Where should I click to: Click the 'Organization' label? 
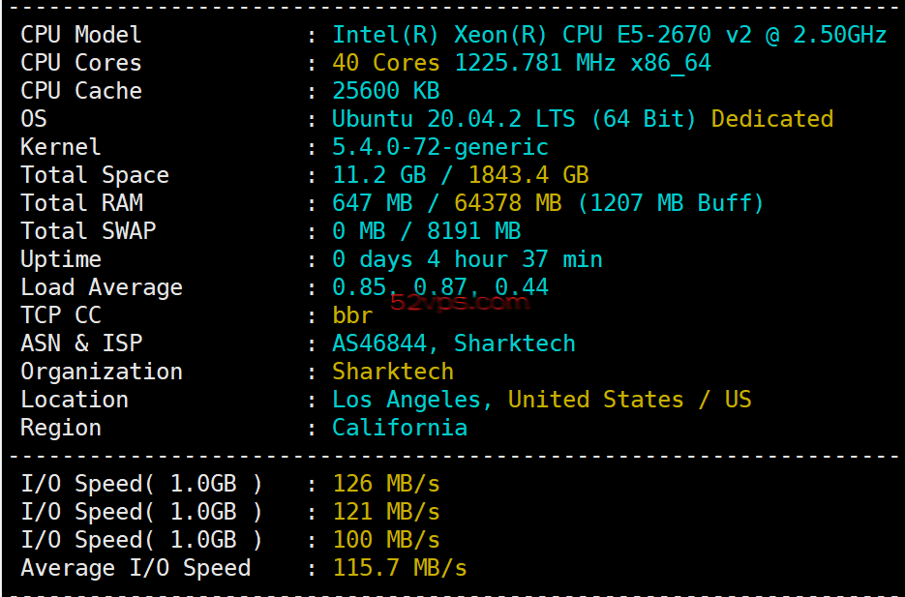[x=102, y=372]
